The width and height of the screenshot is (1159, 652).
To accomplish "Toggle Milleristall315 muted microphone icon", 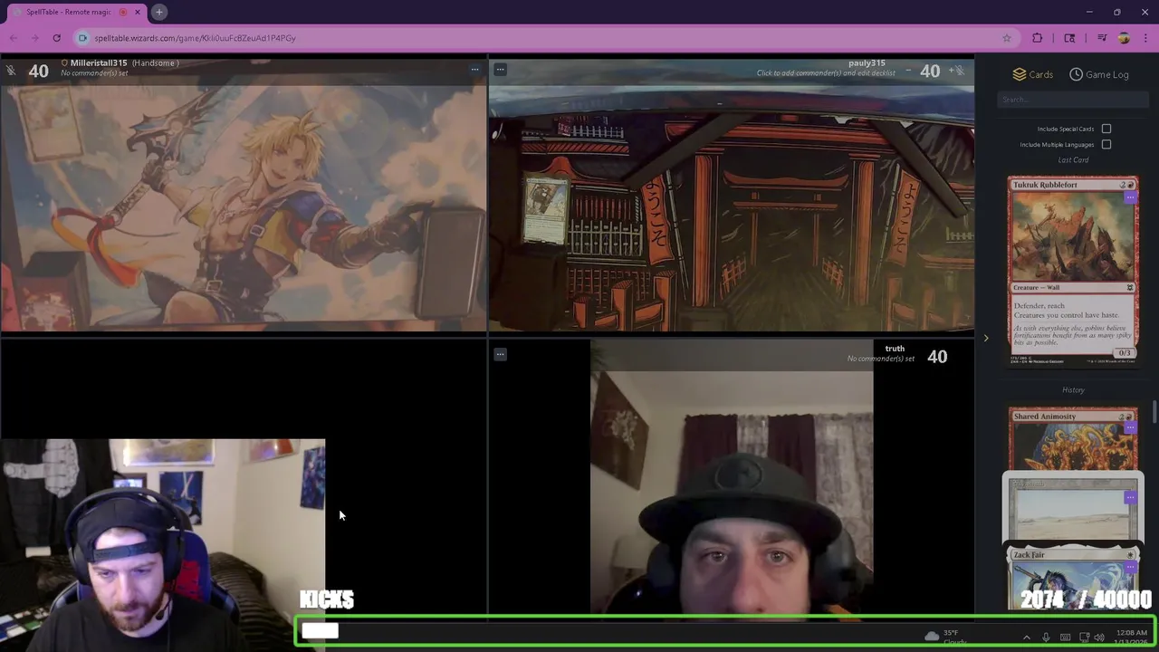I will click(x=10, y=71).
